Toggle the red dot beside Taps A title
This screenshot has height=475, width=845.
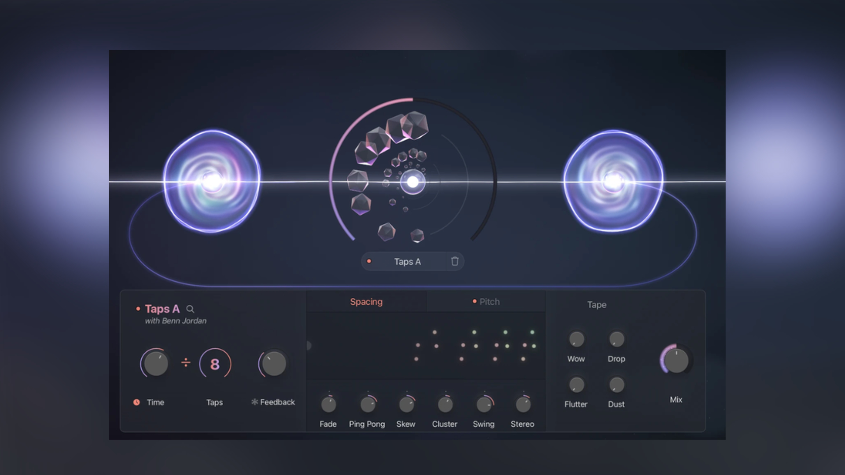pos(138,309)
